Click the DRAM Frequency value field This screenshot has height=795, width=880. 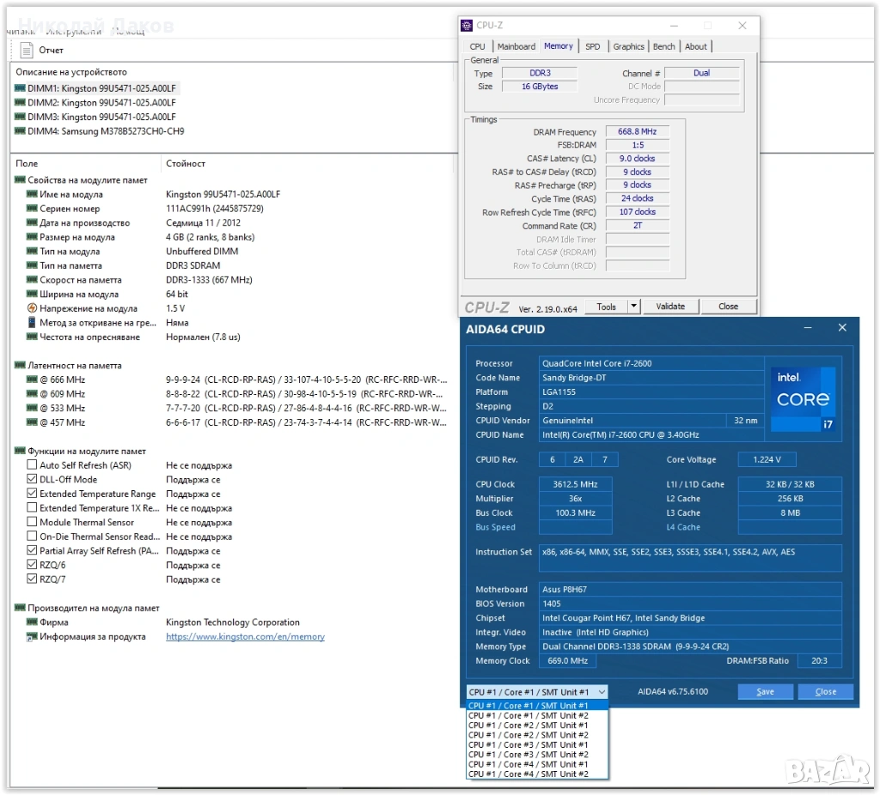[637, 132]
